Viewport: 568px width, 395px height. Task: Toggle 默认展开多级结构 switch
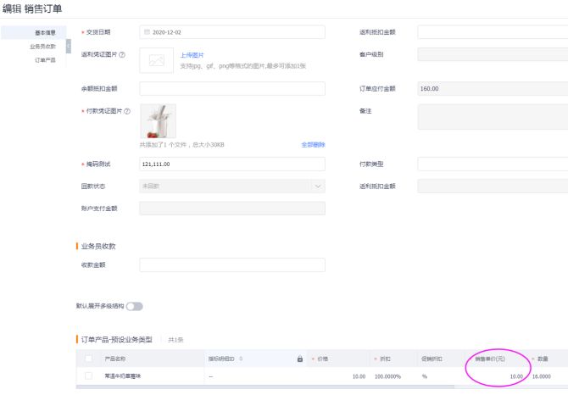tap(135, 306)
